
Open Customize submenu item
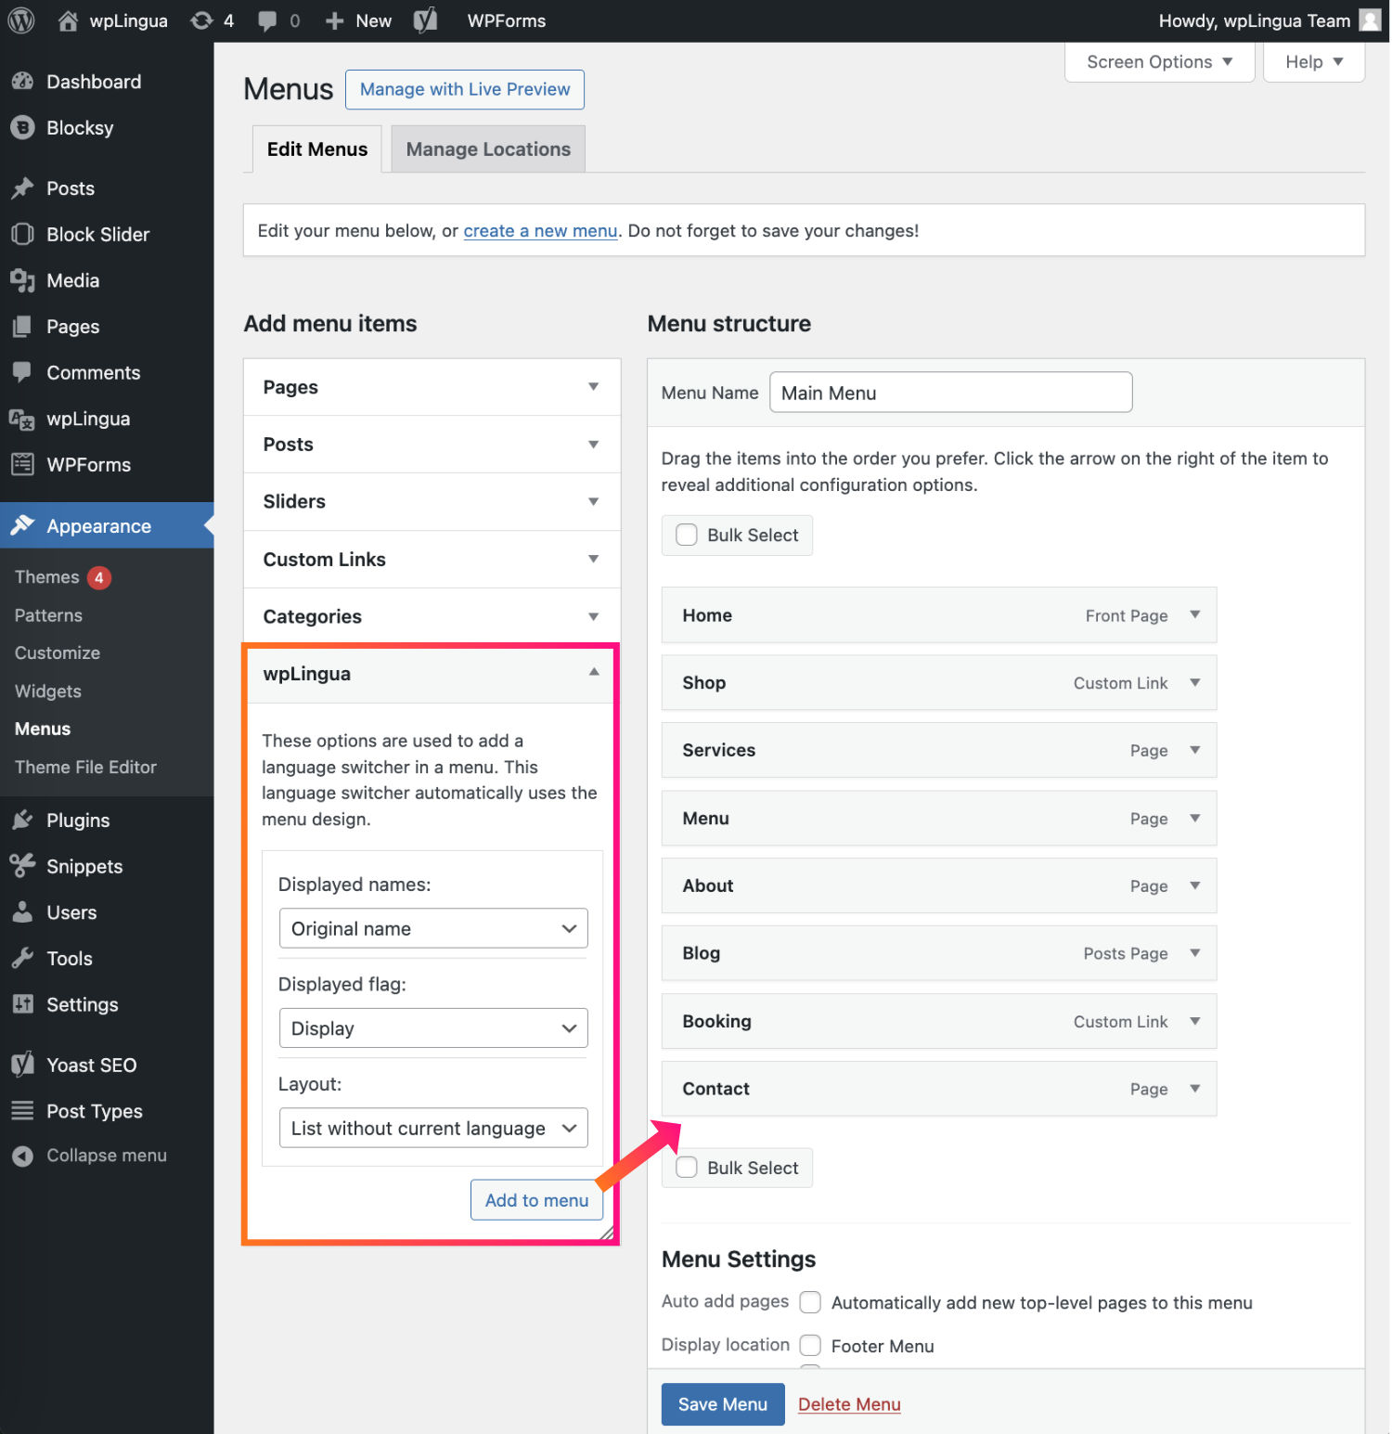click(x=58, y=652)
